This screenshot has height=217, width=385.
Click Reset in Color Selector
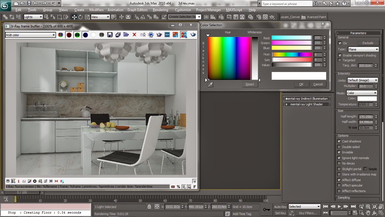[x=250, y=84]
